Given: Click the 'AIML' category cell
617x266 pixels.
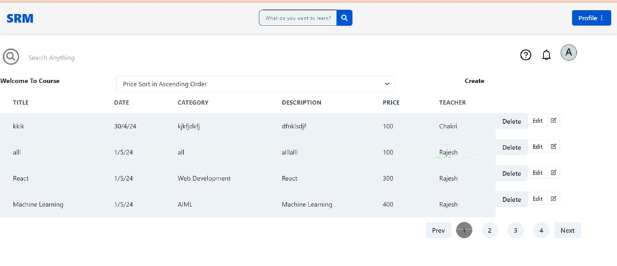Looking at the screenshot, I should 185,204.
